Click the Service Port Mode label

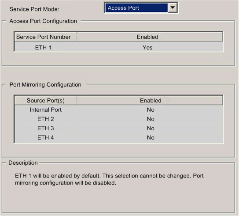[x=34, y=9]
